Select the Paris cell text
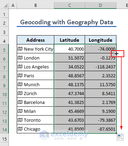The image size is (128, 146). point(29,76)
